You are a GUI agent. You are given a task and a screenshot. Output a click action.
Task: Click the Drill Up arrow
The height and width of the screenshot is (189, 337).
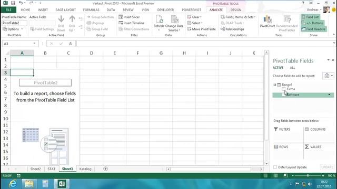72,19
